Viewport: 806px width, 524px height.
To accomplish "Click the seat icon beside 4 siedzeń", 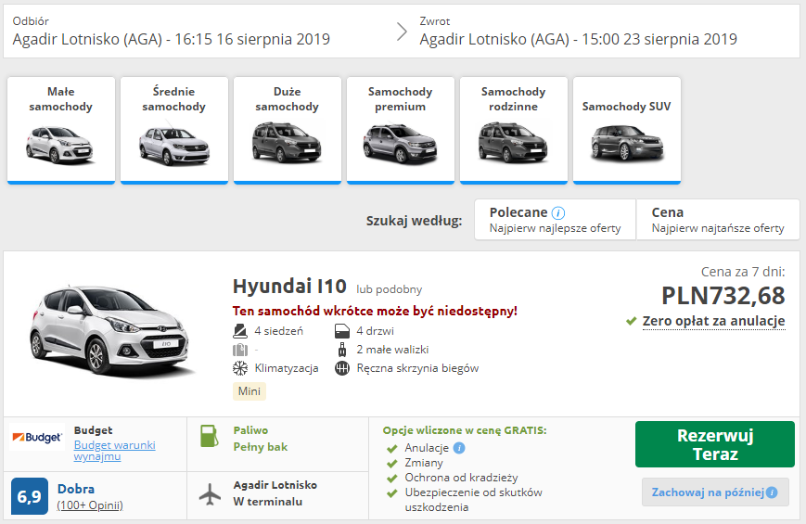I will tap(240, 331).
